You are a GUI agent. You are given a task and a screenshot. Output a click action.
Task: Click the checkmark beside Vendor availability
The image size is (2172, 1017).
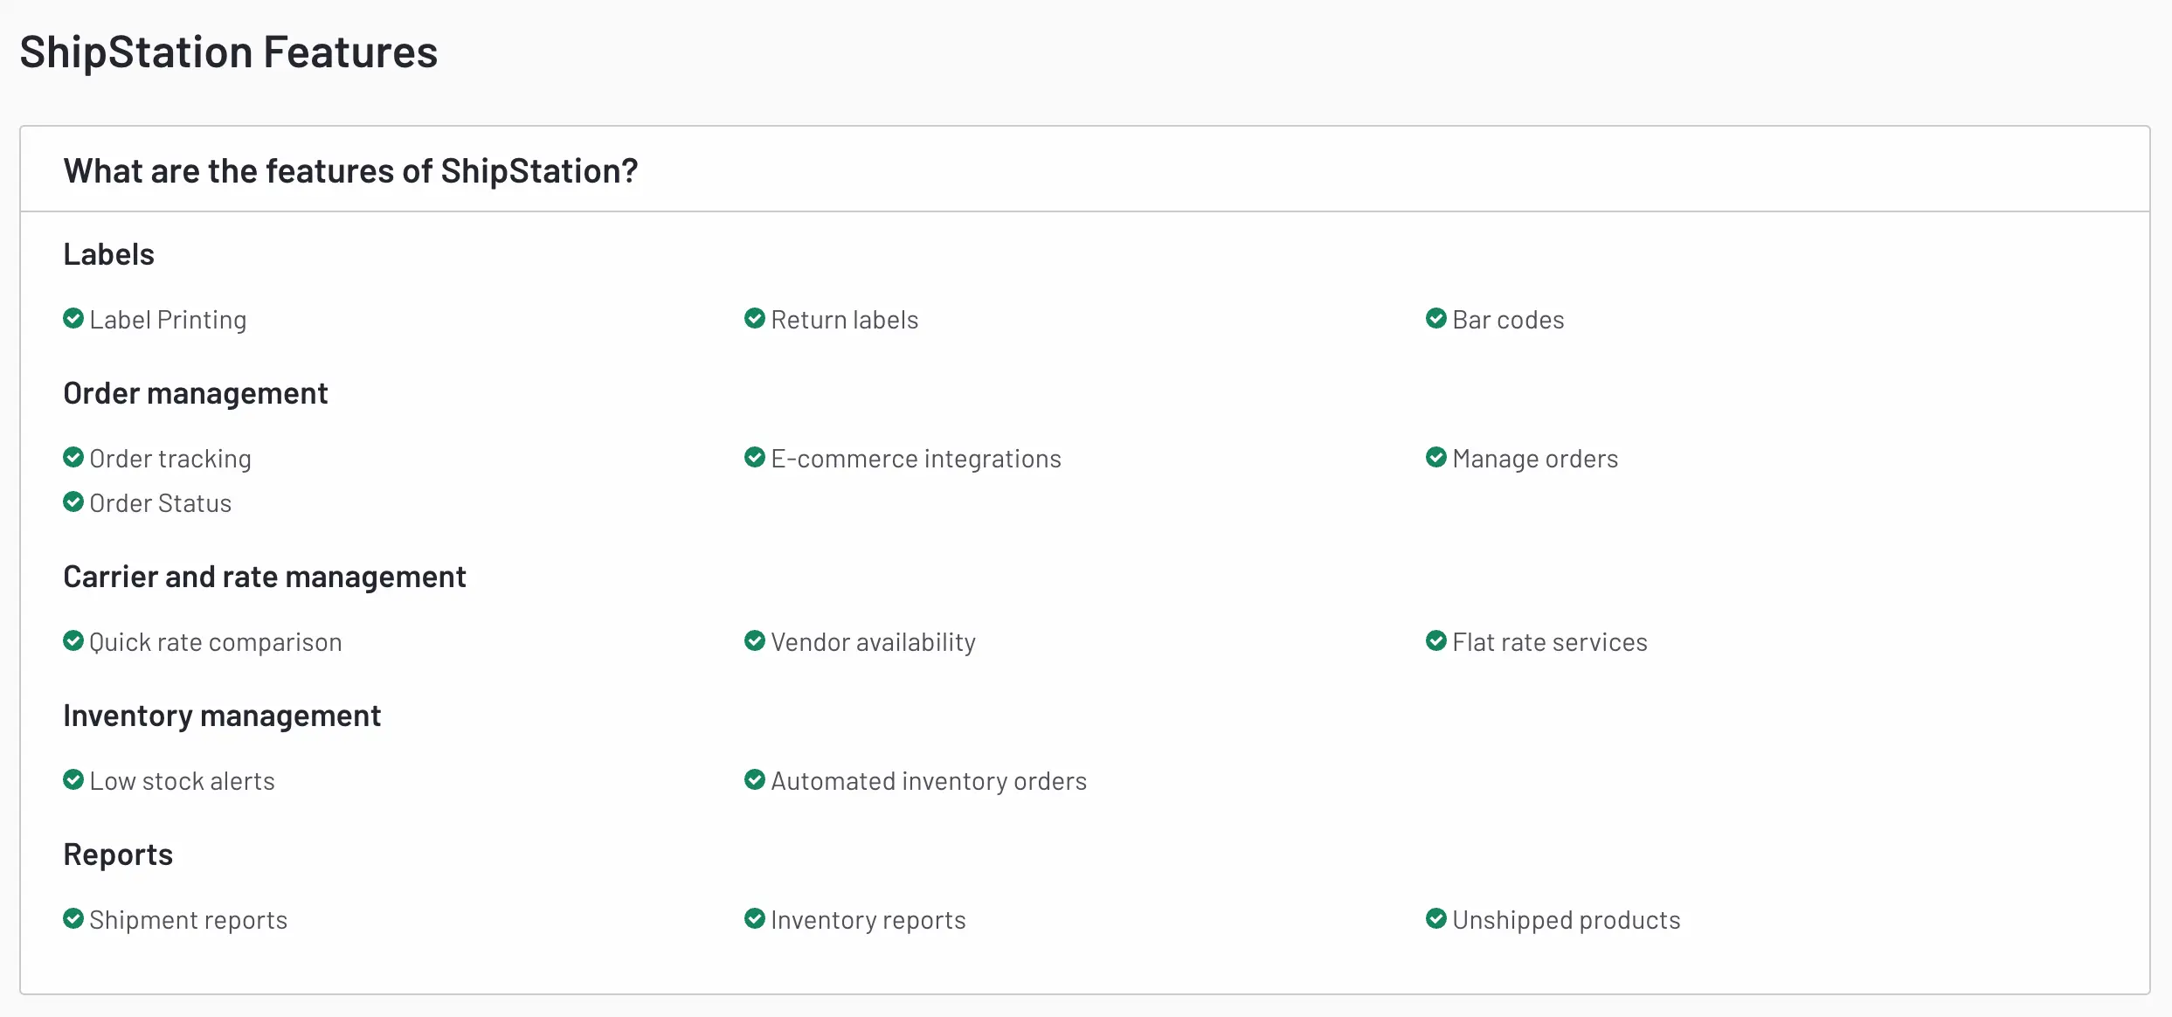pyautogui.click(x=755, y=640)
